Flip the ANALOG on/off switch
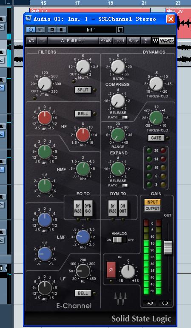 (120, 240)
